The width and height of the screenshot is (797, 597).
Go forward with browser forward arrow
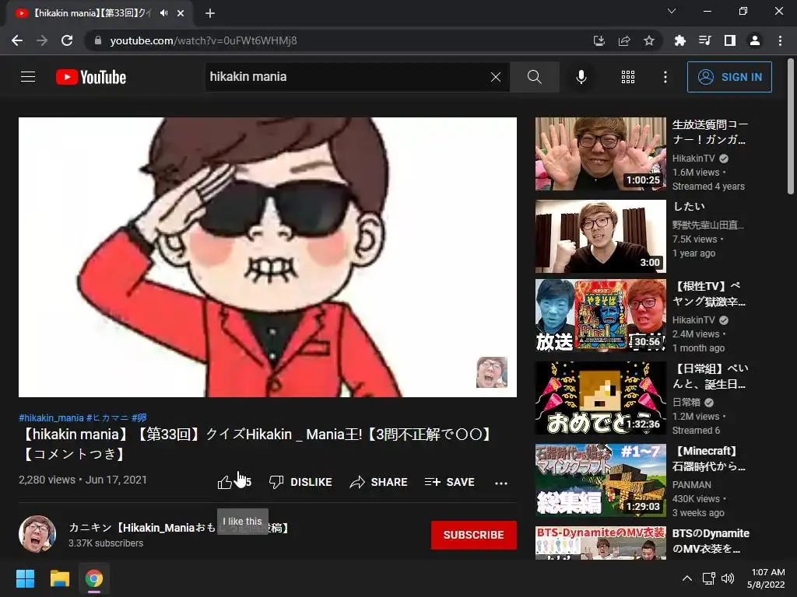pyautogui.click(x=42, y=40)
